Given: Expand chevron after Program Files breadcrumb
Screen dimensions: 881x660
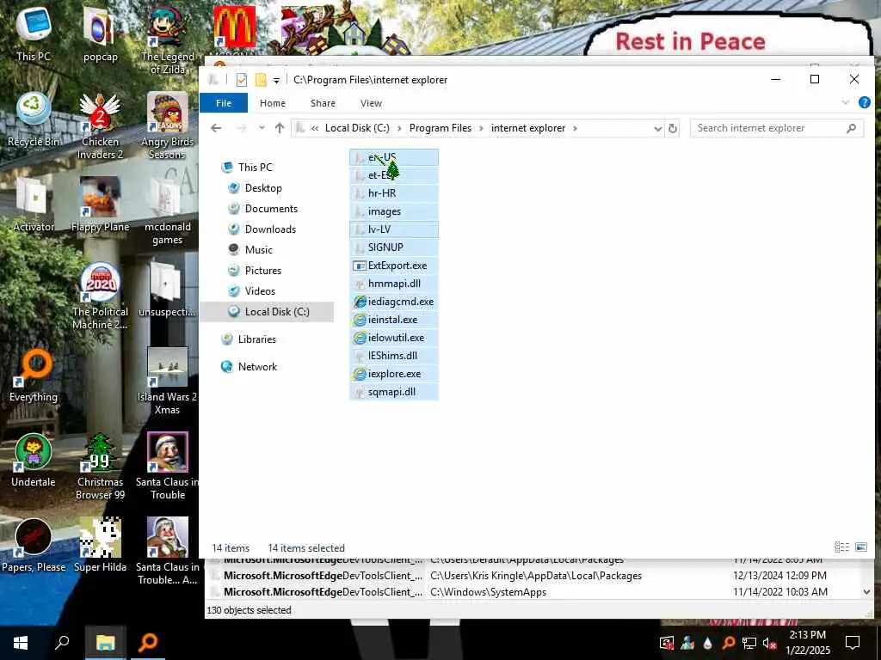Looking at the screenshot, I should click(482, 128).
